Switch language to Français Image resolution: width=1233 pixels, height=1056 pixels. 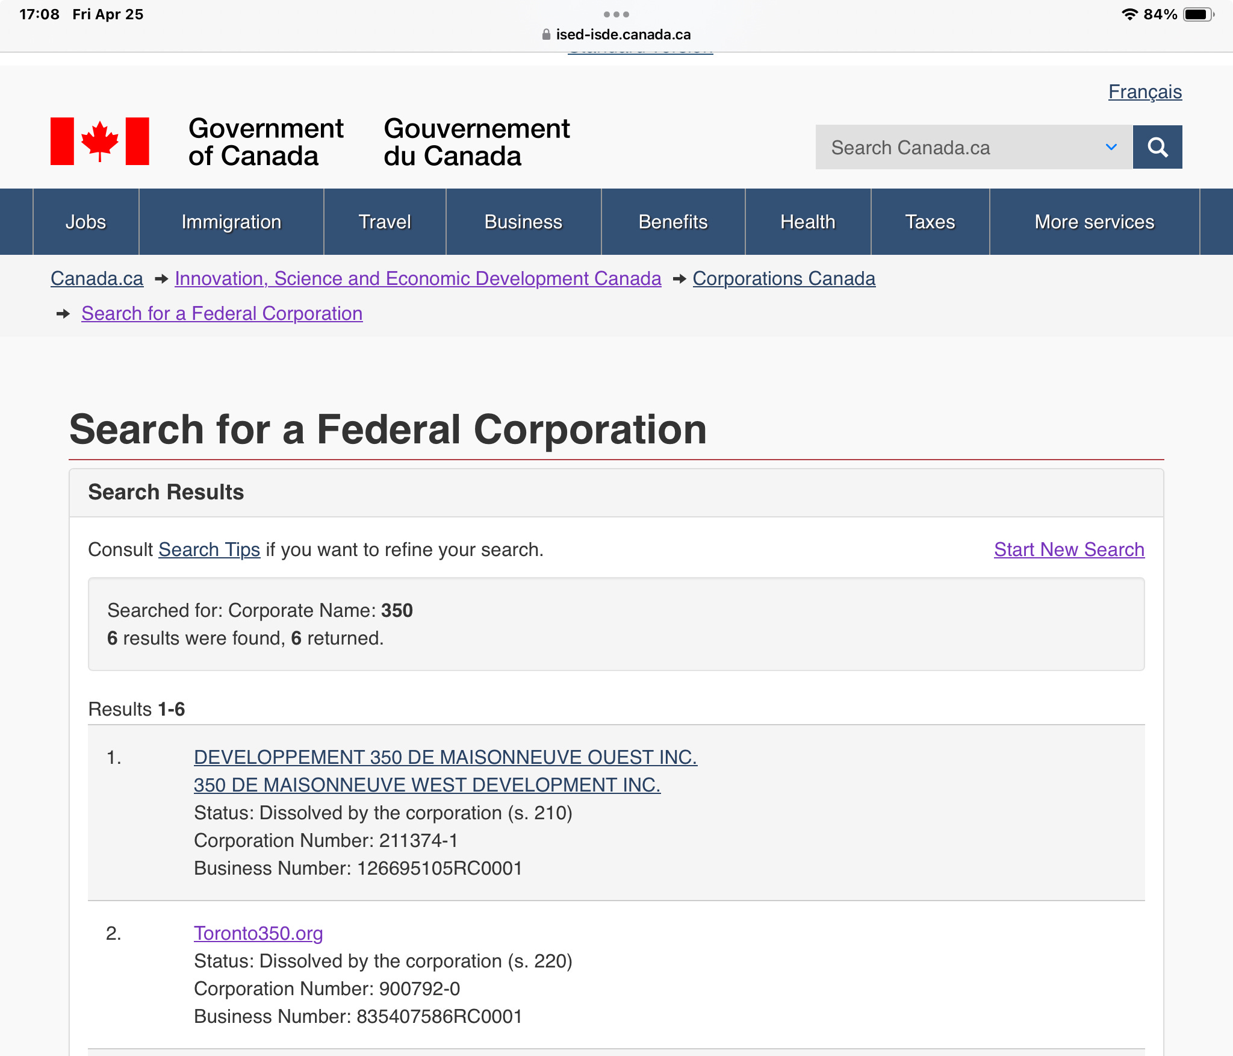click(x=1145, y=92)
